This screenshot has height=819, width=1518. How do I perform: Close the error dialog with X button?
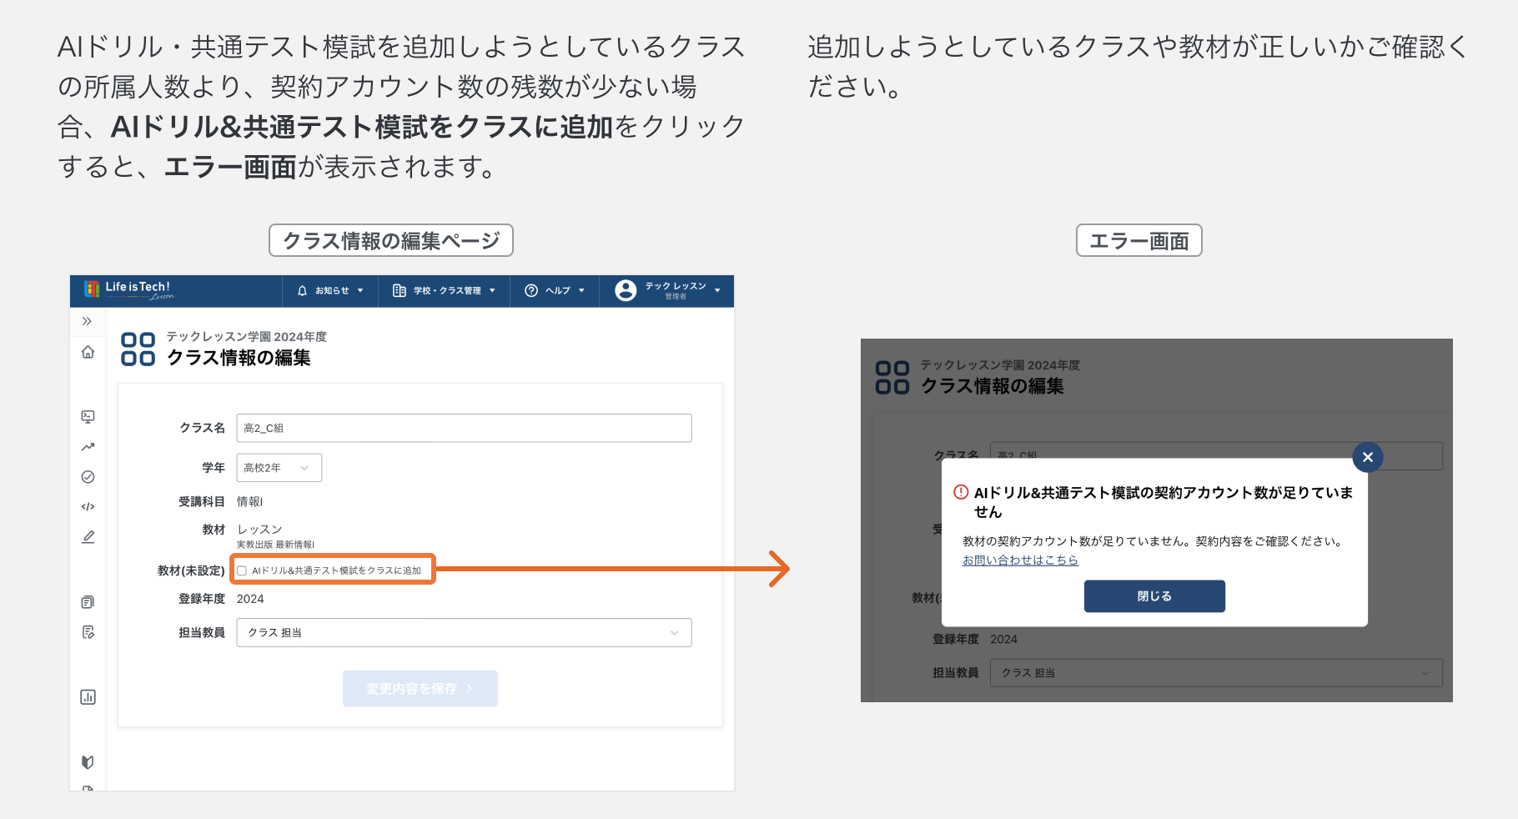click(1368, 457)
